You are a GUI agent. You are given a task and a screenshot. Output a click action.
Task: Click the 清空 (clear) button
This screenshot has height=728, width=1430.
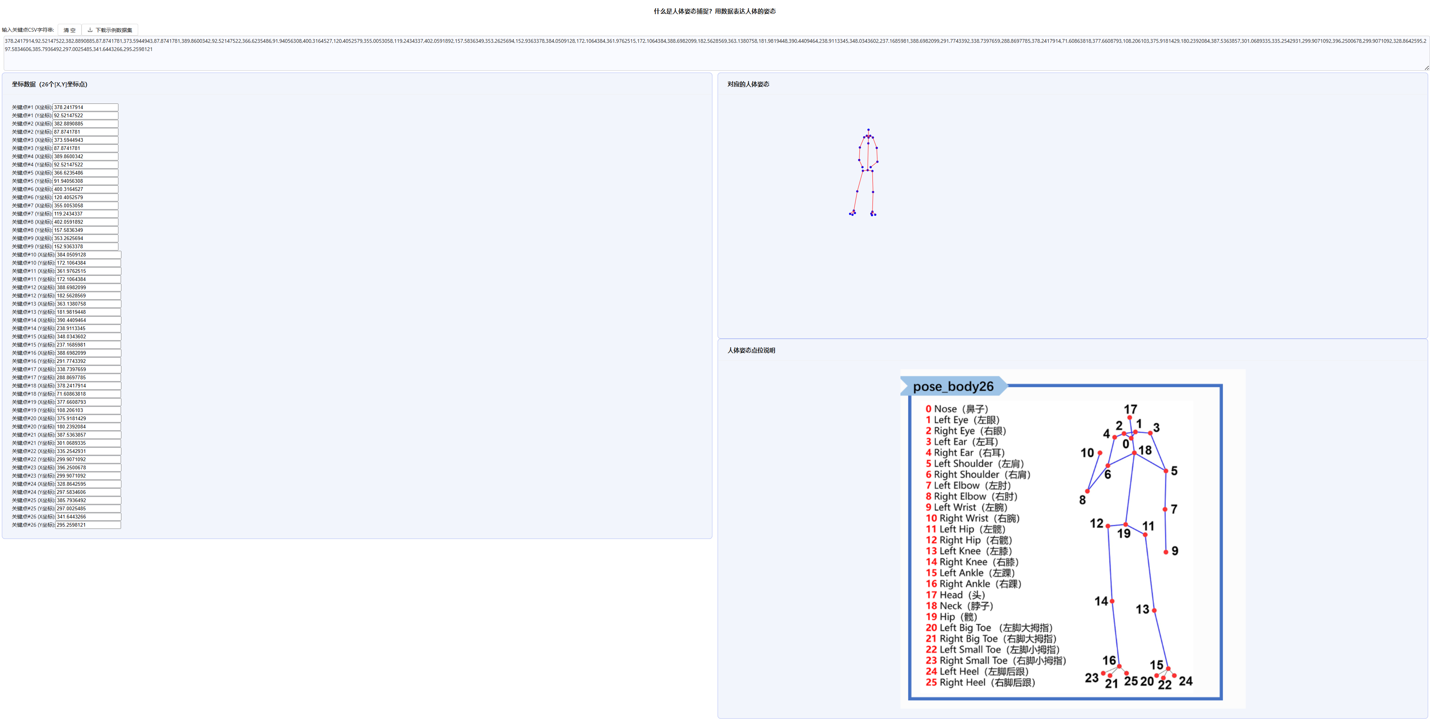[69, 30]
